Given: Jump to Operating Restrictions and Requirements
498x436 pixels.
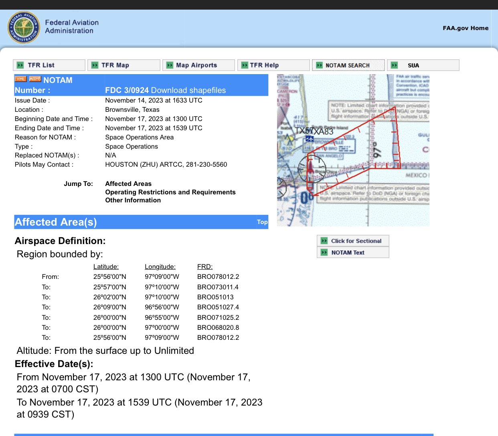Looking at the screenshot, I should (170, 192).
